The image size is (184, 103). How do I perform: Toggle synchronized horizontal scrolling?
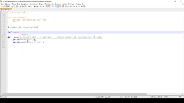pyautogui.click(x=49, y=6)
